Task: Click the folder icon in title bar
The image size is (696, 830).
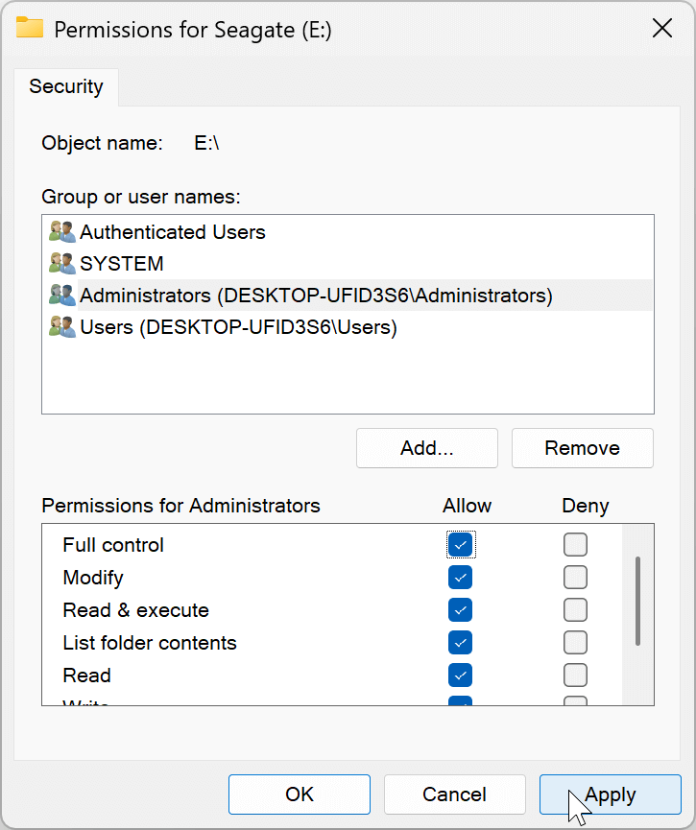Action: click(x=30, y=28)
